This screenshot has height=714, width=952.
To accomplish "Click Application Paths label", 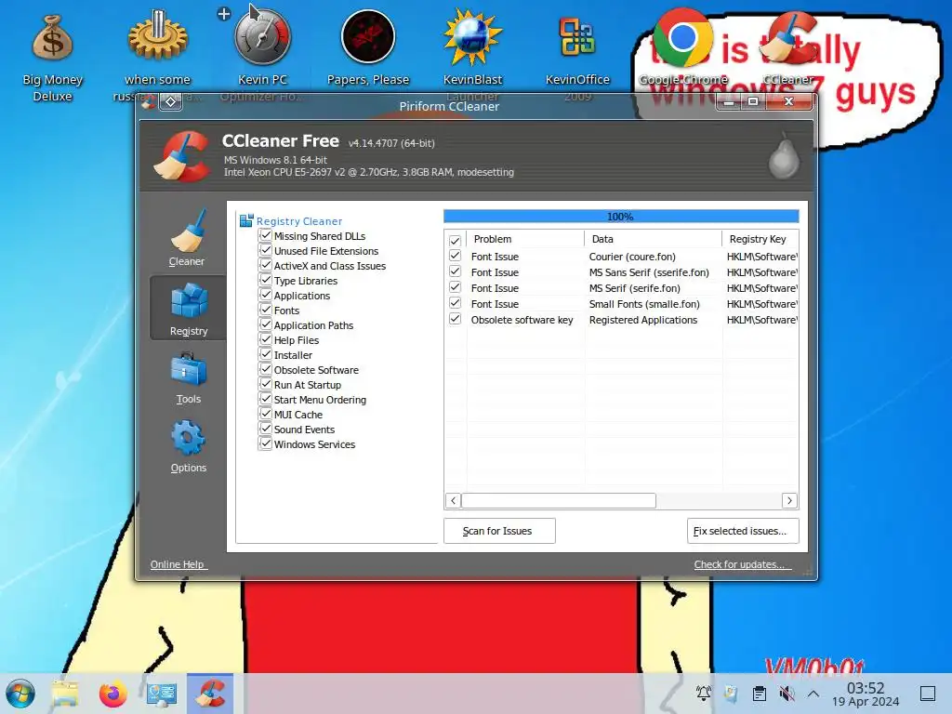I will tap(313, 325).
